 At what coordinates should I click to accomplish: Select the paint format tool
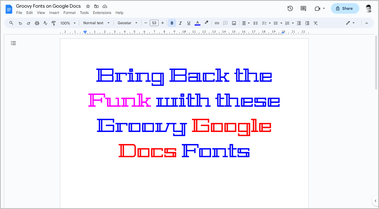[x=53, y=23]
